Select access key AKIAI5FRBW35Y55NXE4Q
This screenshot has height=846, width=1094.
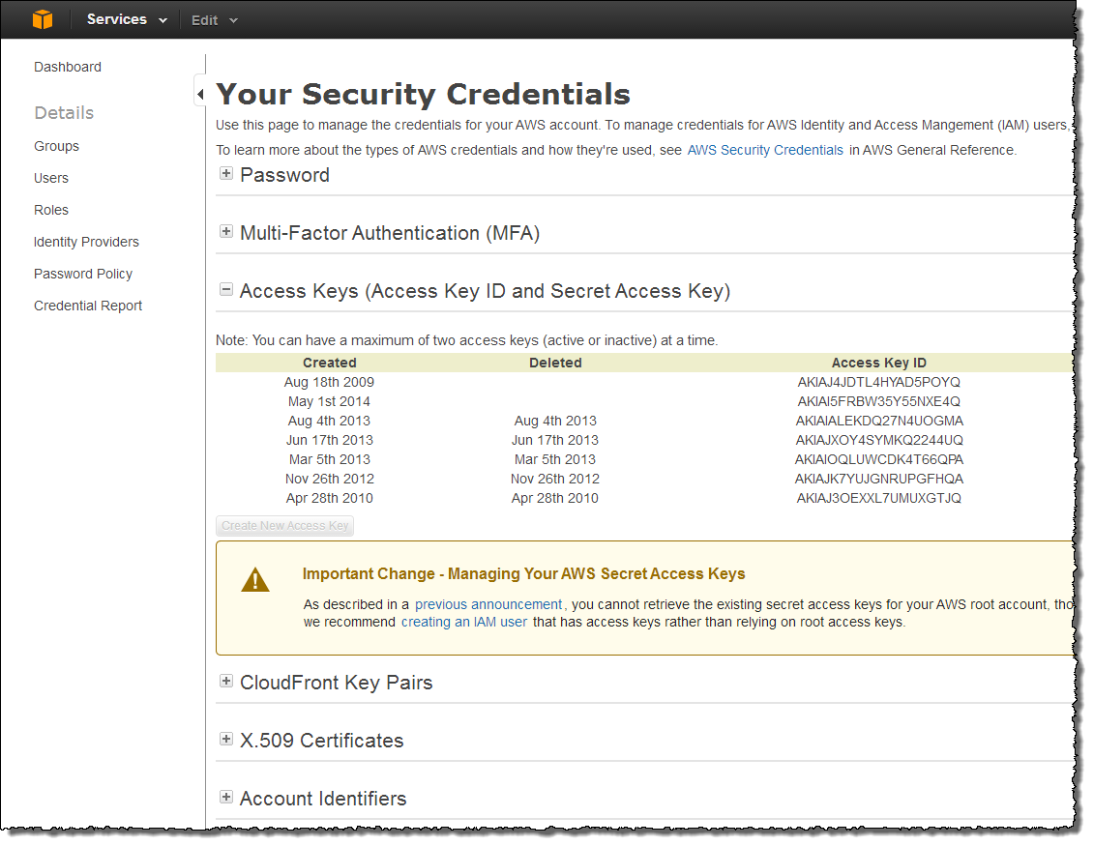[879, 401]
